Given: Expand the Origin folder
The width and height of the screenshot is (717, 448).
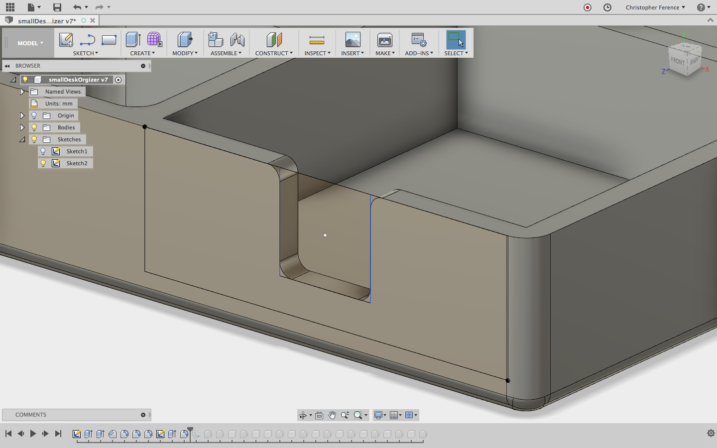Looking at the screenshot, I should pos(22,115).
